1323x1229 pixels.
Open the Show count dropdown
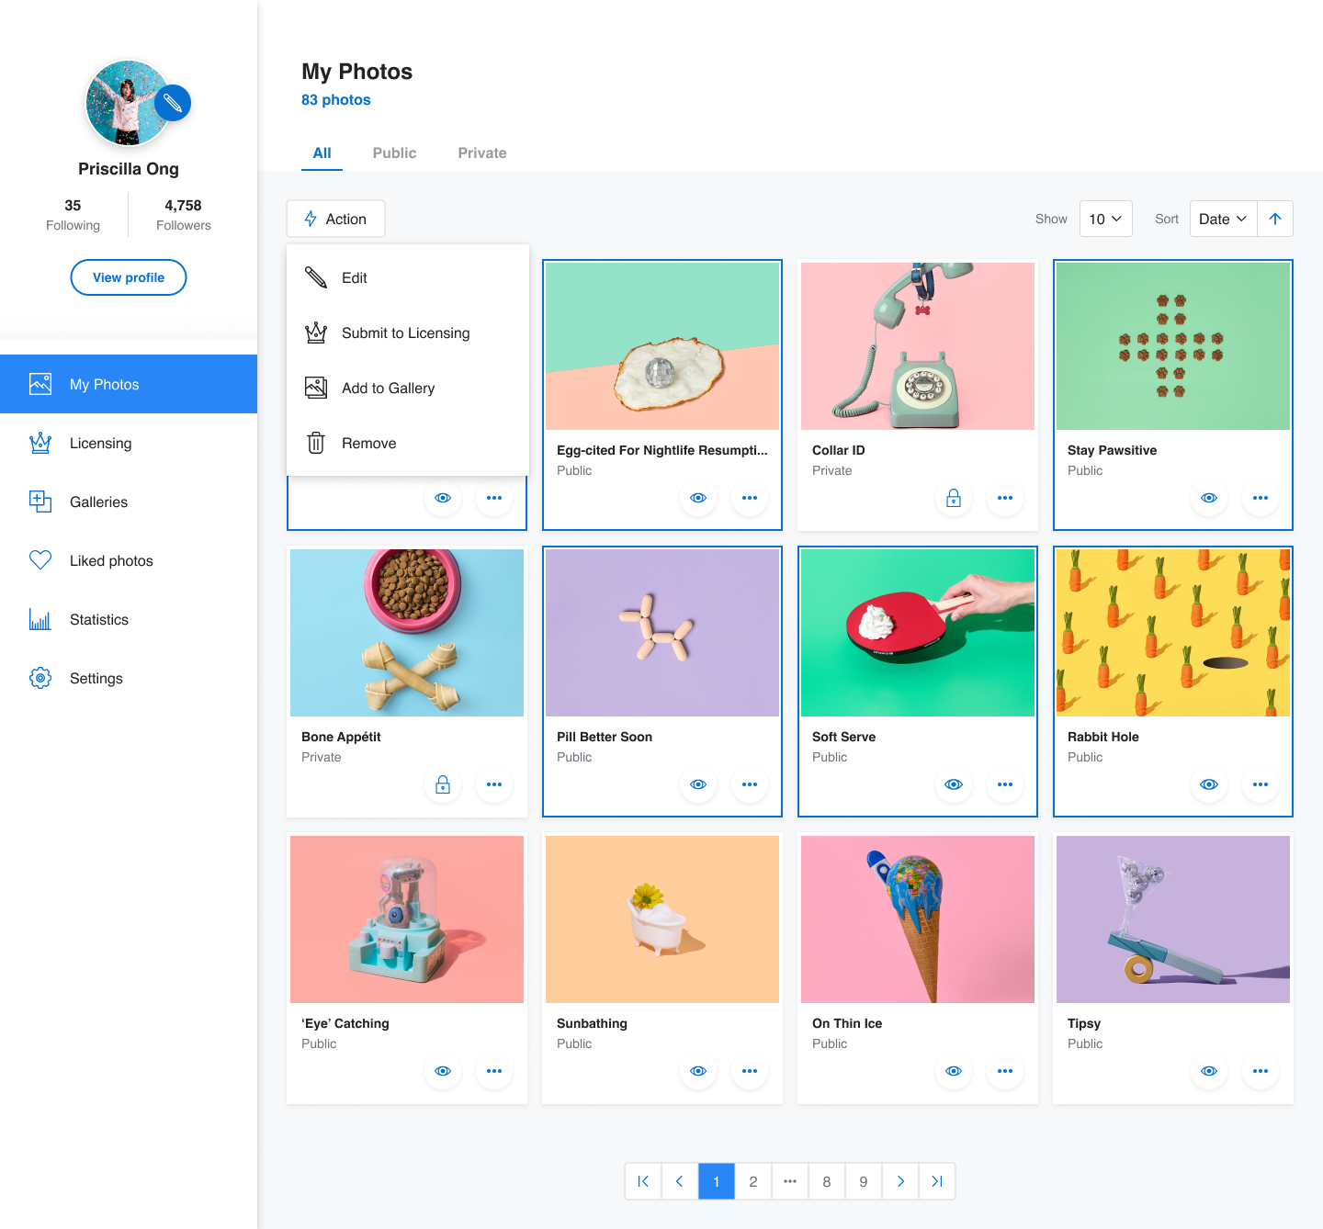point(1105,219)
